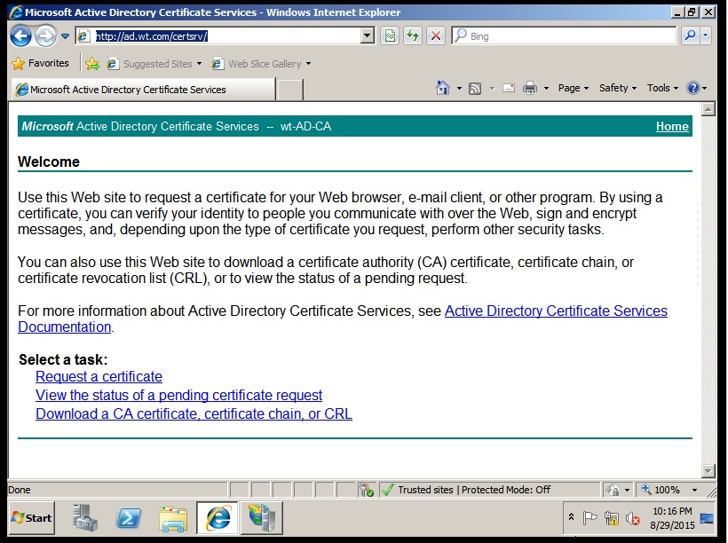Viewport: 728px width, 543px height.
Task: Expand the Print options dropdown arrow
Action: tap(547, 88)
